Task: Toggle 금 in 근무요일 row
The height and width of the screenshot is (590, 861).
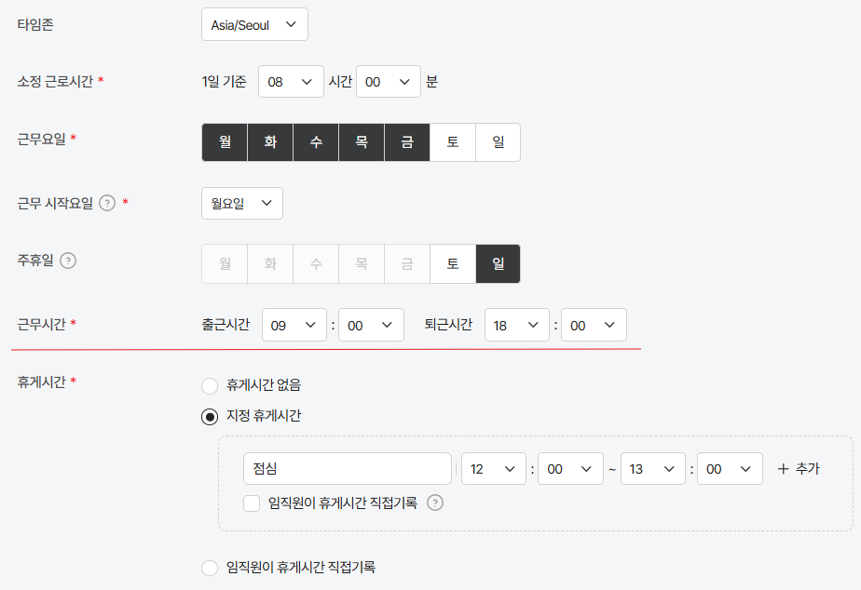Action: (407, 142)
